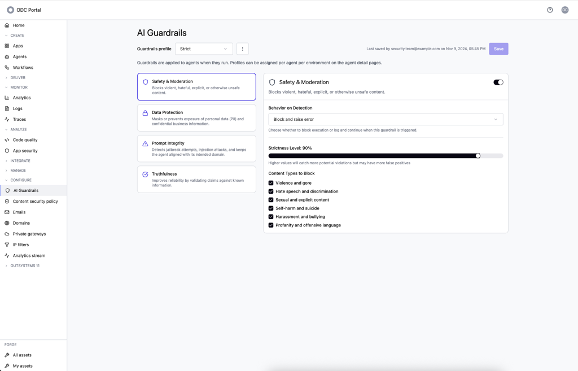Click the My assets wrench icon
Viewport: 578px width, 371px height.
pos(7,366)
